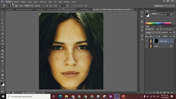Click the color spectrum ramp

158,23
